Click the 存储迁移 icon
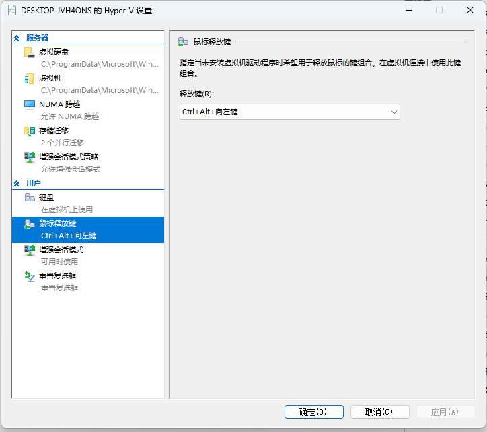Viewport: 487px width, 432px height. tap(30, 131)
